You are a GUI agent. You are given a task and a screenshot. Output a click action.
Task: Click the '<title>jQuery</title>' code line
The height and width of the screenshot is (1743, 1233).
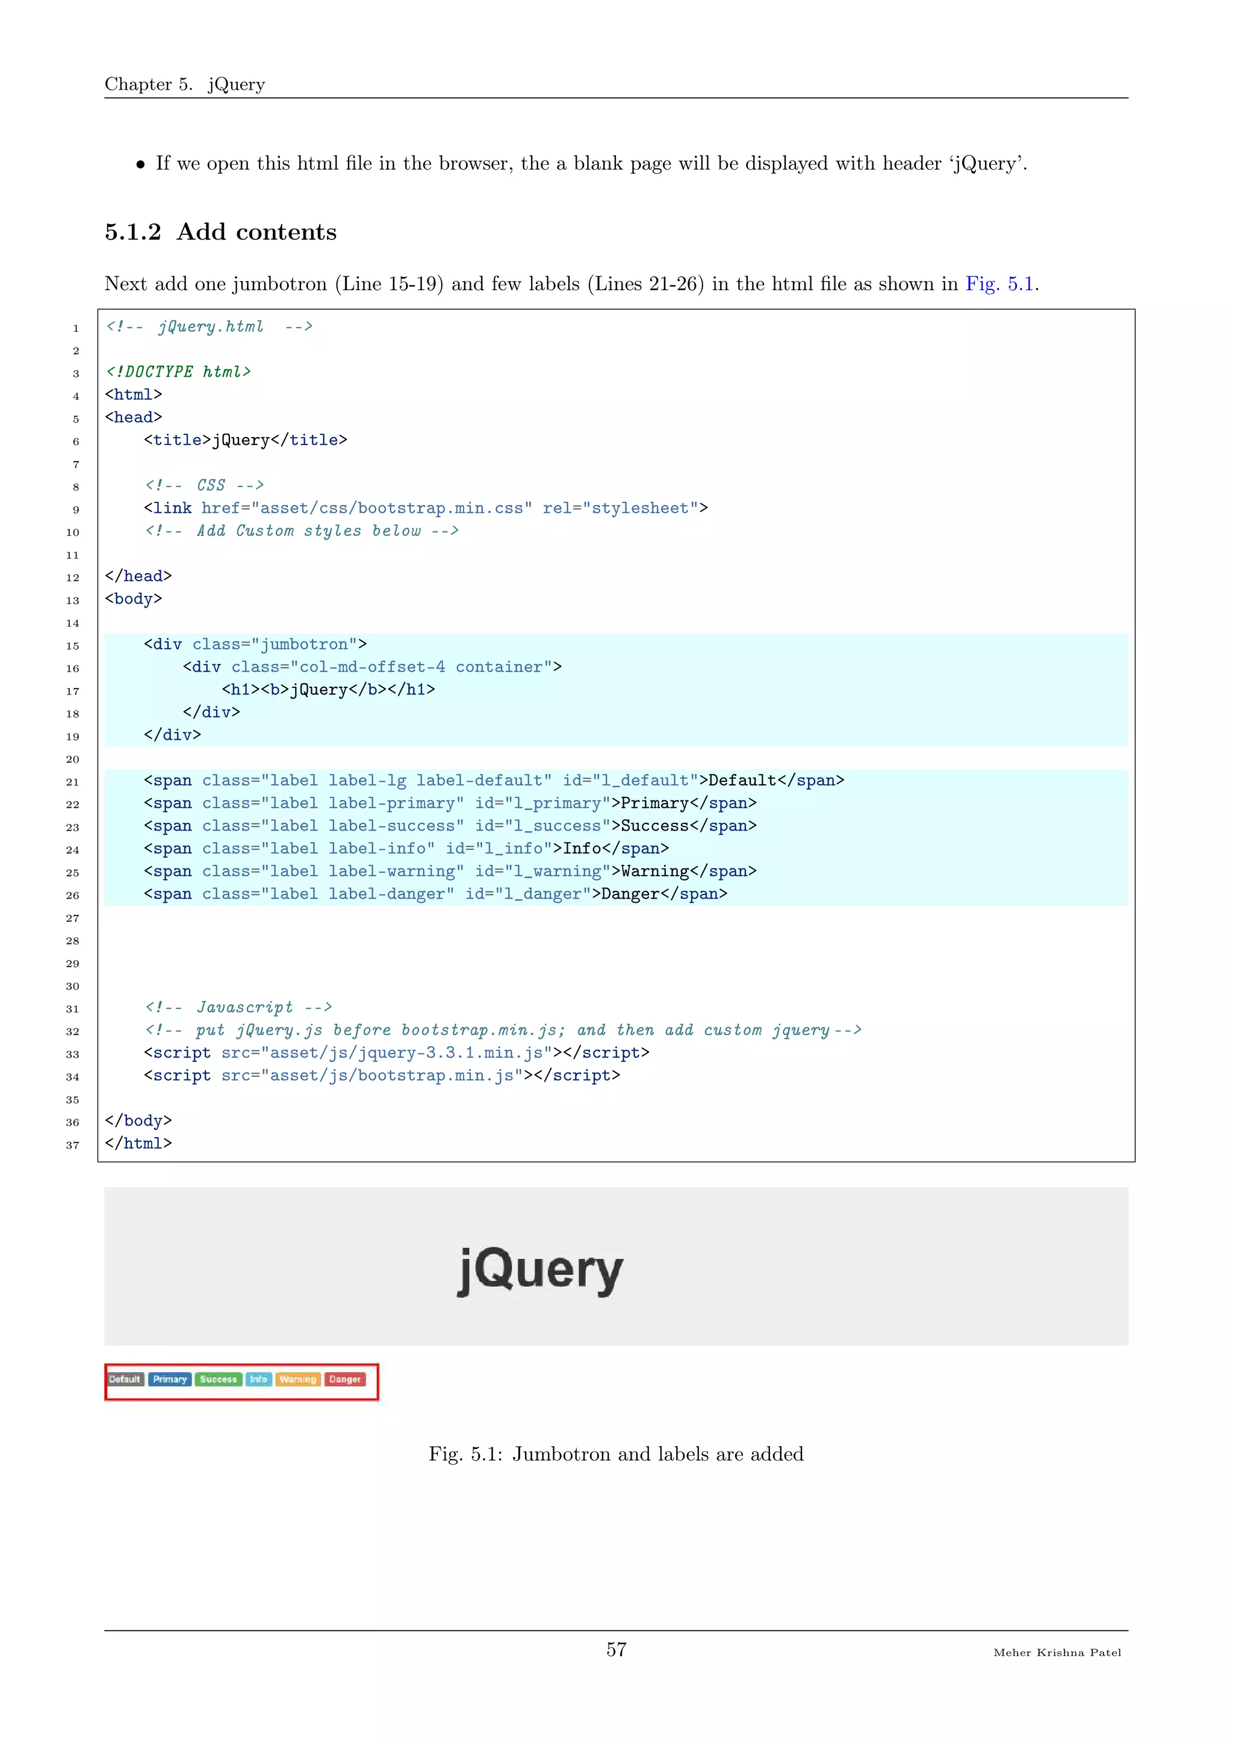[245, 441]
